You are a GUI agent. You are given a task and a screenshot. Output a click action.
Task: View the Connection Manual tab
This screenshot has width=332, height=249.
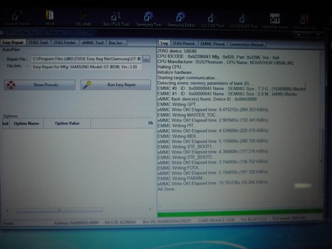pyautogui.click(x=246, y=44)
